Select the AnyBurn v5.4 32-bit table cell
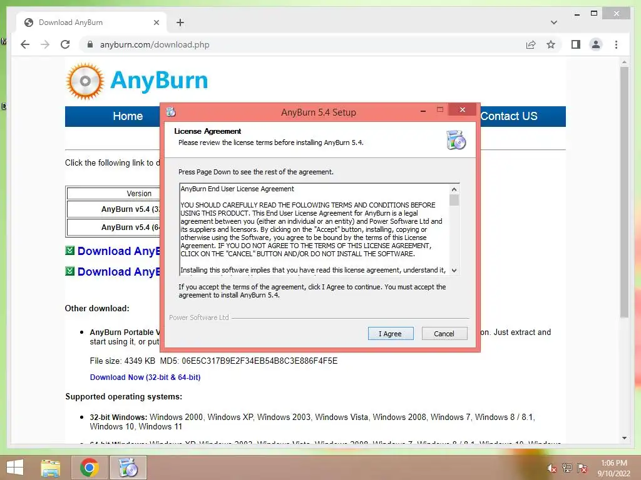 (x=114, y=209)
